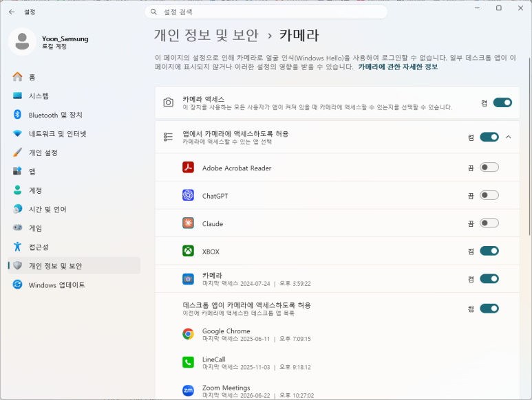Image resolution: width=532 pixels, height=400 pixels.
Task: Click the Zoom Meetings text label
Action: tap(226, 388)
